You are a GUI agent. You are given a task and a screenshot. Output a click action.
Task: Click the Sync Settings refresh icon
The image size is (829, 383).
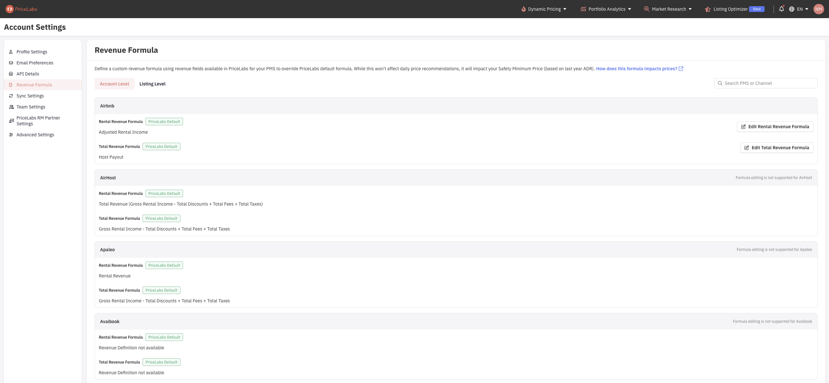11,96
